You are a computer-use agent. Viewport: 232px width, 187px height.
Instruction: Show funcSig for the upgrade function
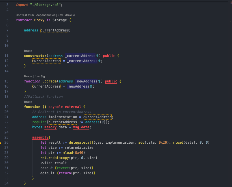click(x=40, y=76)
